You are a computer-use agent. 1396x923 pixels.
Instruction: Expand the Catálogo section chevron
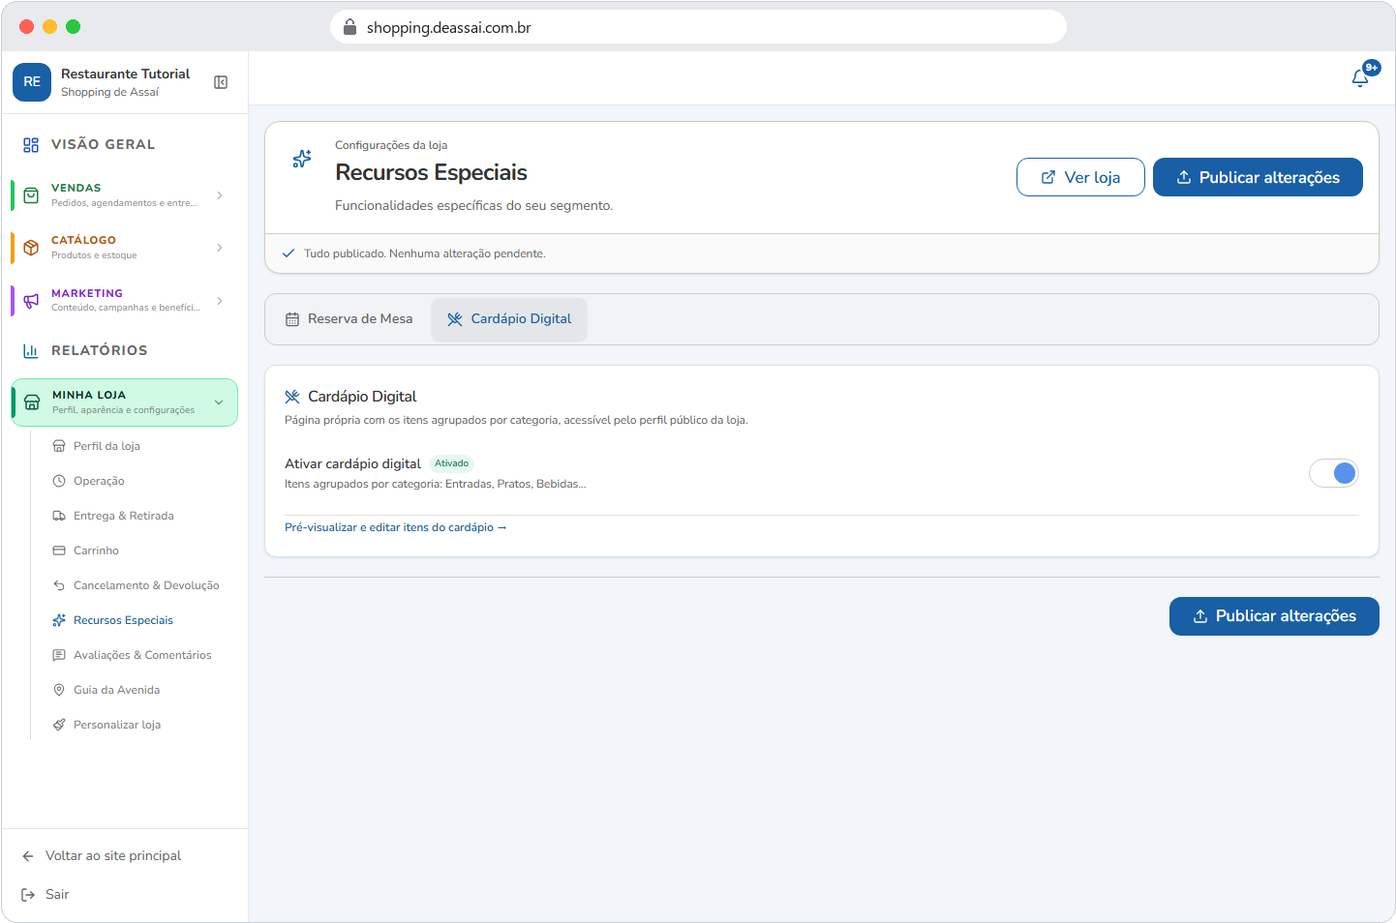(x=220, y=248)
